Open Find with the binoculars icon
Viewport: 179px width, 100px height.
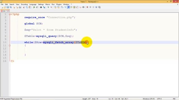(x=41, y=7)
